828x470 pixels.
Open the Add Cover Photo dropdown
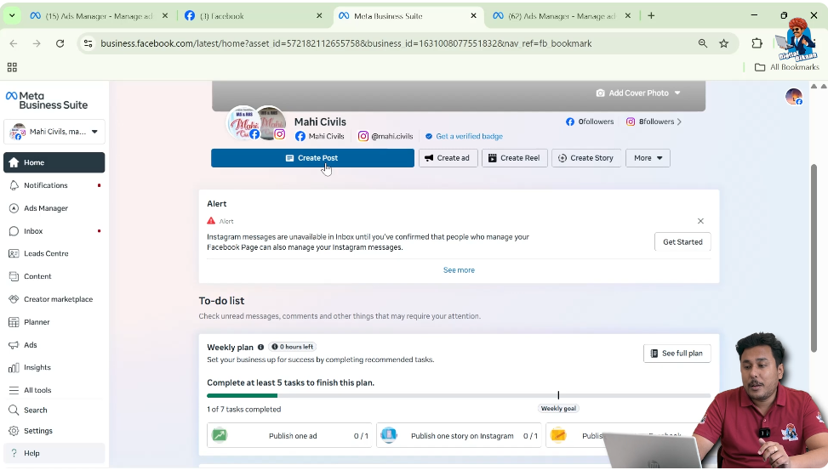click(638, 93)
